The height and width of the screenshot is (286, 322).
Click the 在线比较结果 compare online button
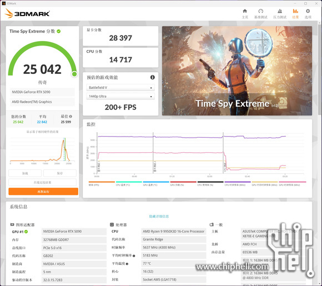coord(42,182)
